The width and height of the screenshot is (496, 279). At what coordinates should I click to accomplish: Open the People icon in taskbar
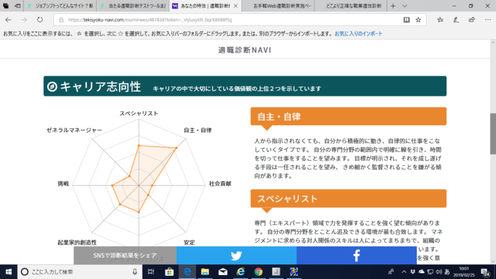click(x=391, y=272)
